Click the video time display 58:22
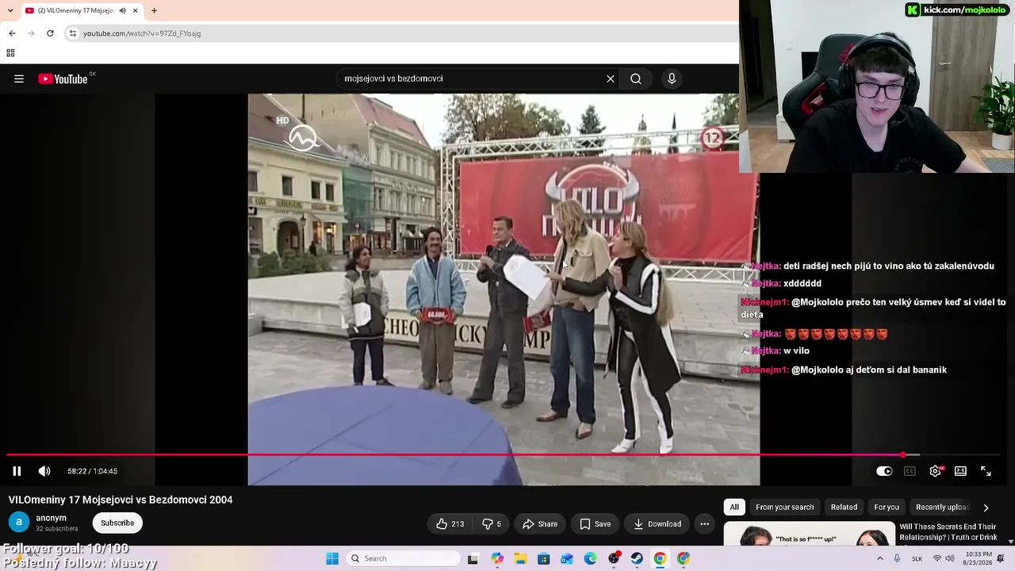 (92, 471)
